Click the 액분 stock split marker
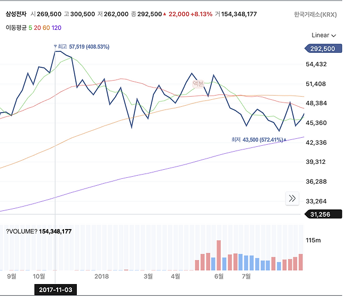This screenshot has width=351, height=299. click(x=198, y=84)
